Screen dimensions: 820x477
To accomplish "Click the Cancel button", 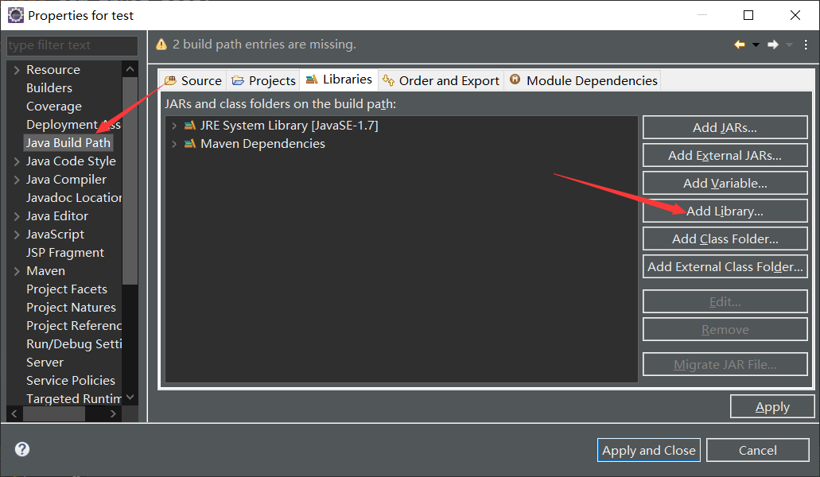I will [758, 450].
